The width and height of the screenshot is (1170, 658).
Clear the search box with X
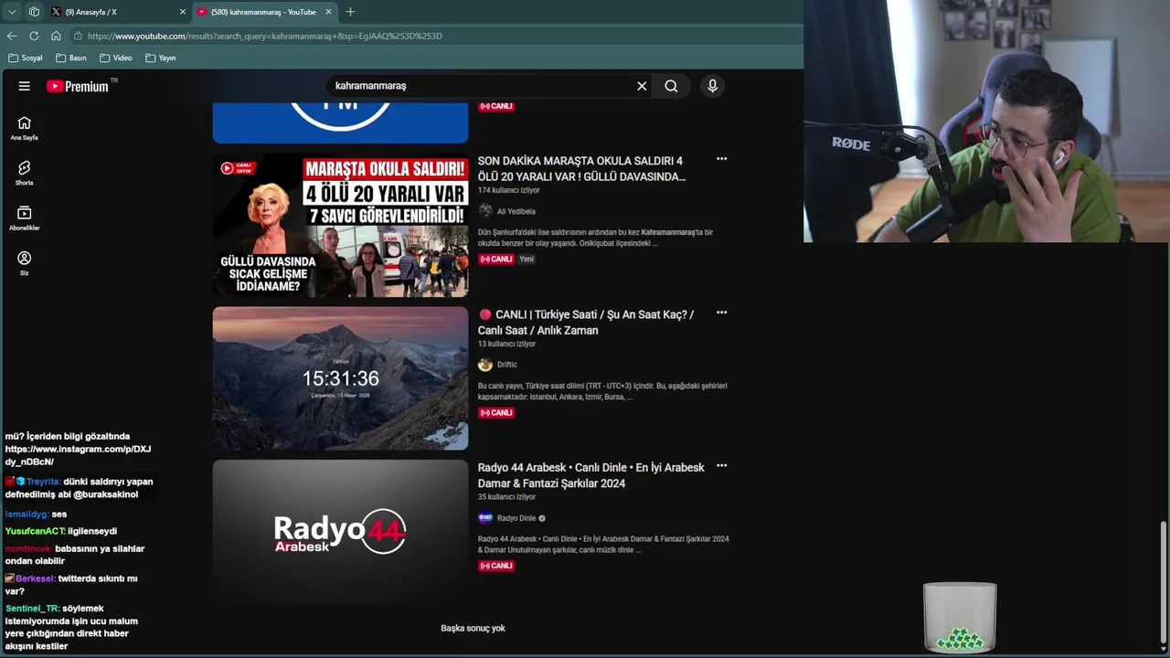(642, 86)
